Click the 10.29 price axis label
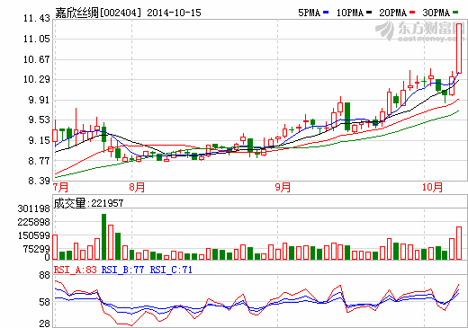The image size is (468, 328). click(x=37, y=79)
